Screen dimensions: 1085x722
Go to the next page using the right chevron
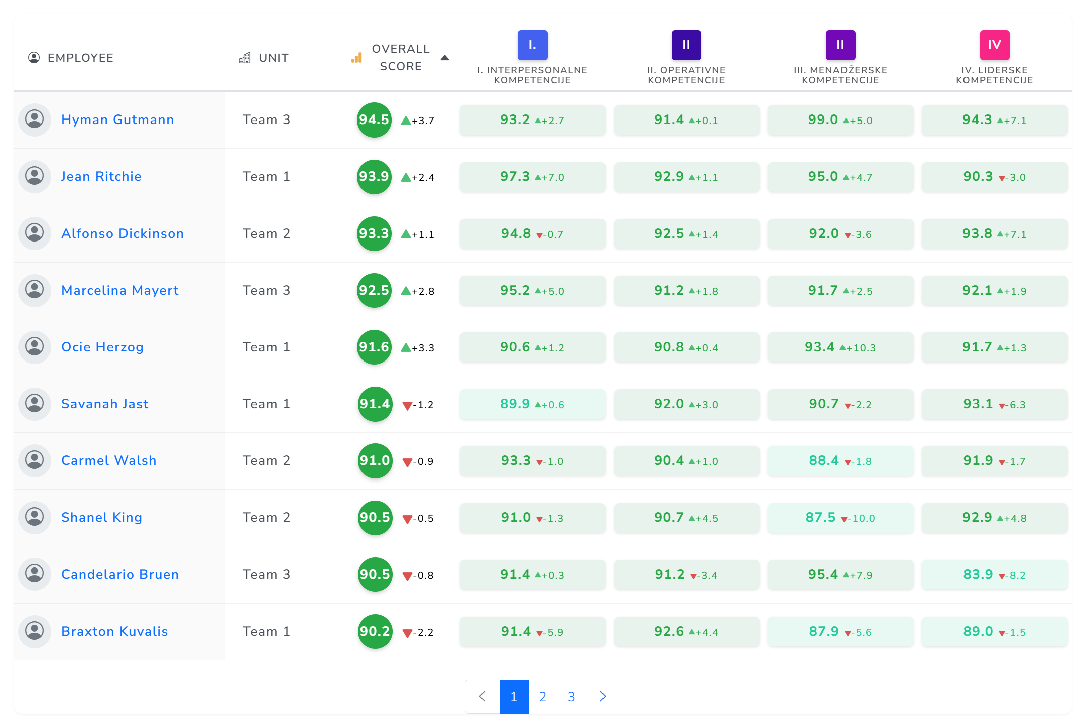602,696
